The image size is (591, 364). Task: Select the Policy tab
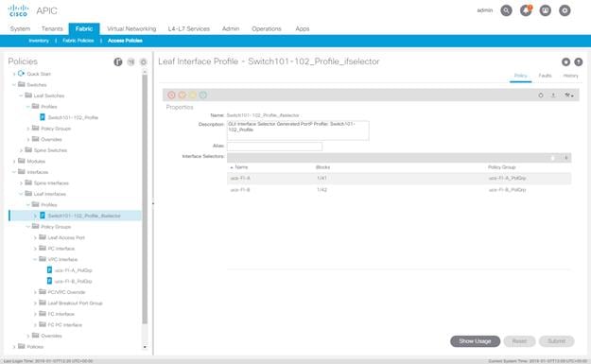520,76
